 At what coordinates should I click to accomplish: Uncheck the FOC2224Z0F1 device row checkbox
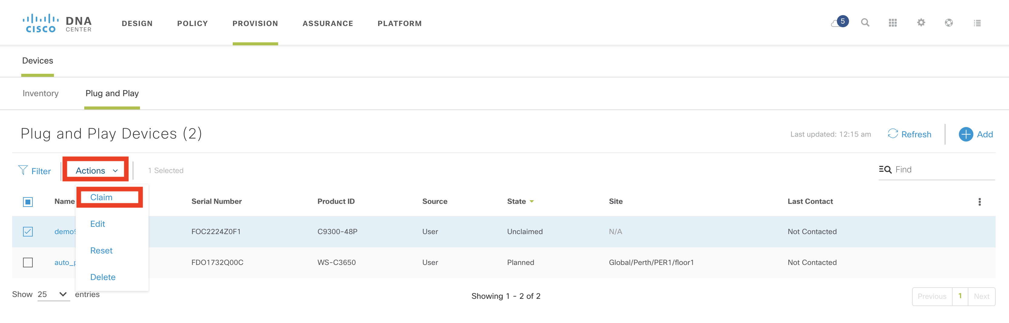tap(28, 232)
